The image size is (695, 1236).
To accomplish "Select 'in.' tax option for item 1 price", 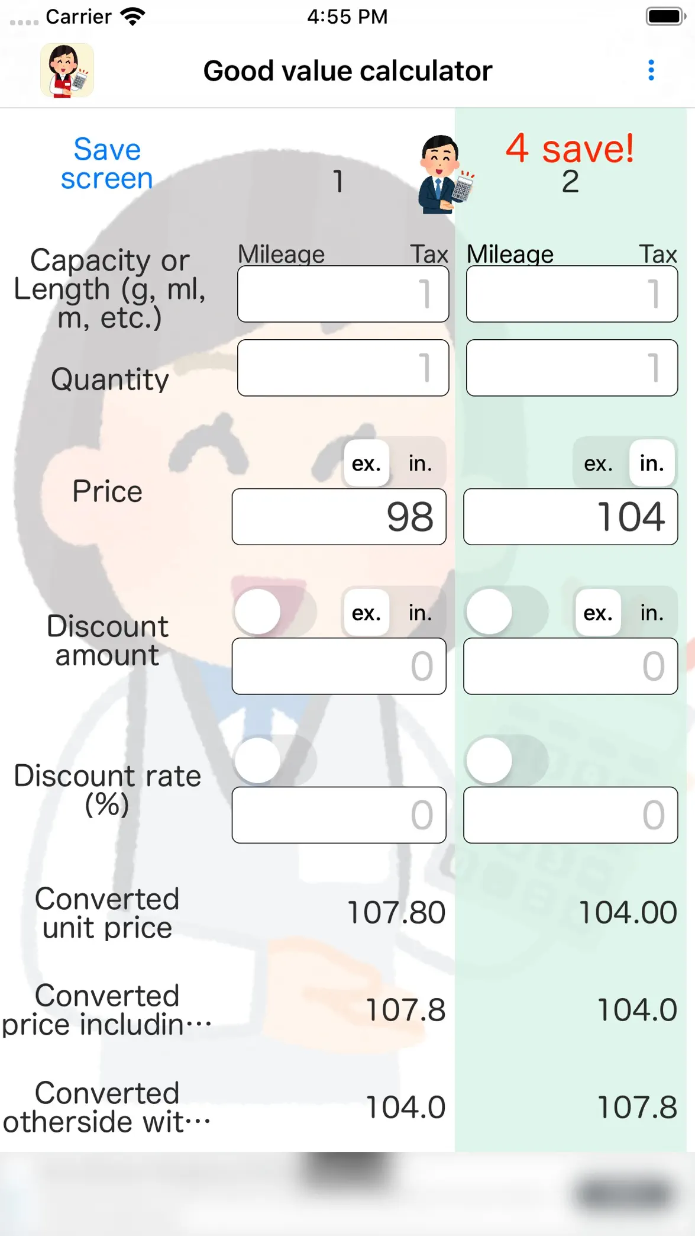I will click(x=420, y=463).
